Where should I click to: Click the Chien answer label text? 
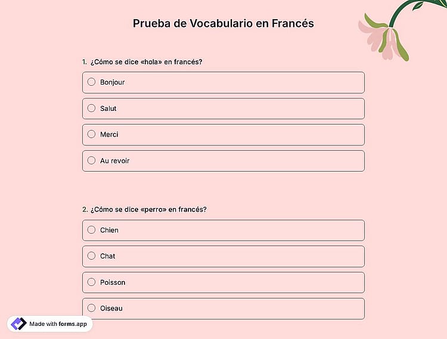[x=109, y=230]
